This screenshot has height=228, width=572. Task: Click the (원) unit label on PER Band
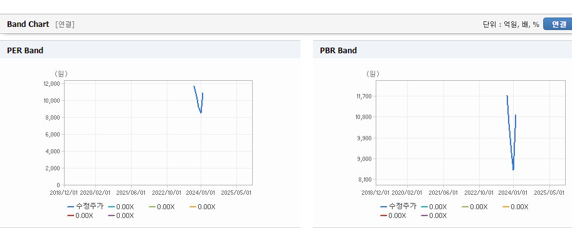(x=61, y=74)
